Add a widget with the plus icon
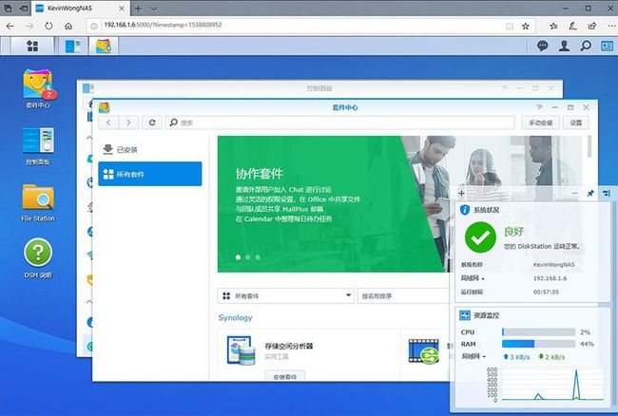The width and height of the screenshot is (618, 416). pyautogui.click(x=461, y=193)
